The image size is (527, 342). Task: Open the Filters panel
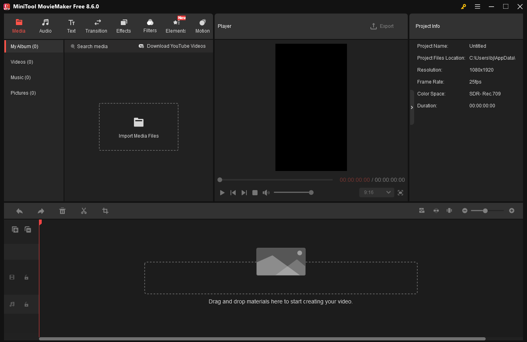coord(150,26)
